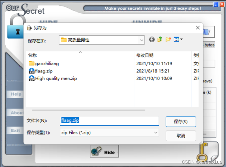Create a new folder with the toolbar icon
This screenshot has height=167, width=226.
tap(168, 39)
